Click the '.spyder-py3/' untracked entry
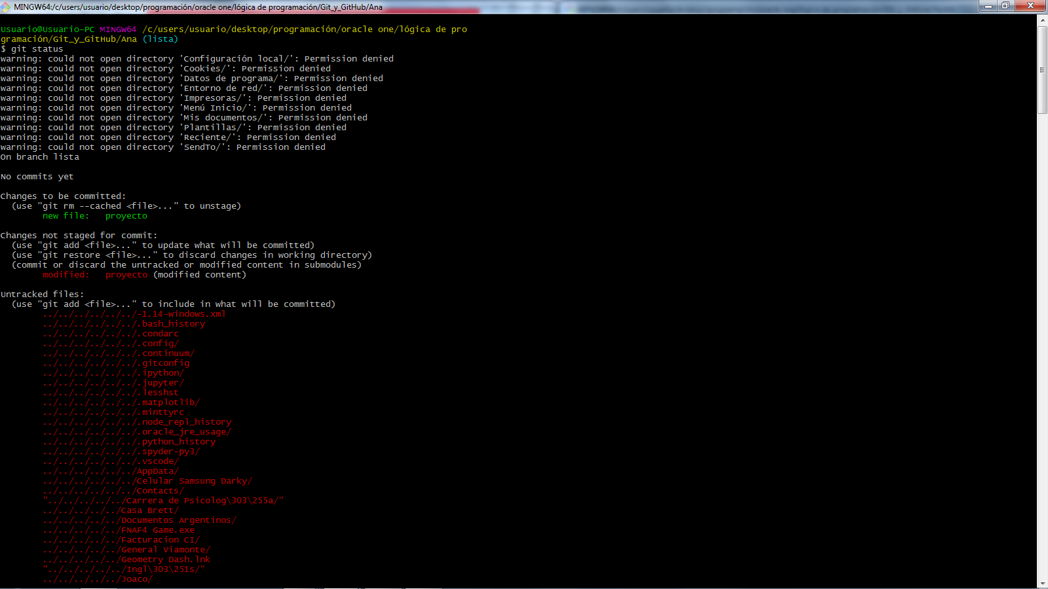This screenshot has width=1048, height=589. (x=121, y=452)
